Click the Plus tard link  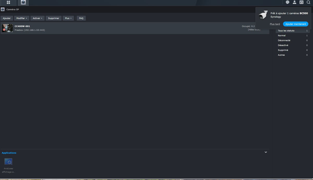pyautogui.click(x=275, y=24)
